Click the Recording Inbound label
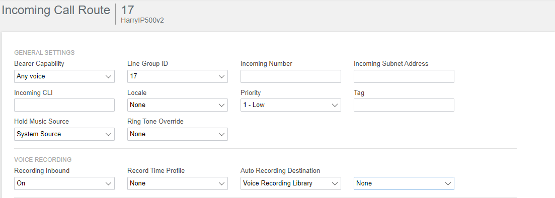555x198 pixels. coord(42,171)
